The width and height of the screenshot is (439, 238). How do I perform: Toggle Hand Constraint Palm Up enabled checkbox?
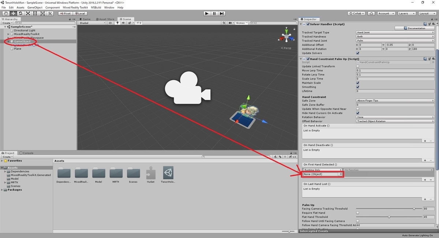[x=308, y=59]
